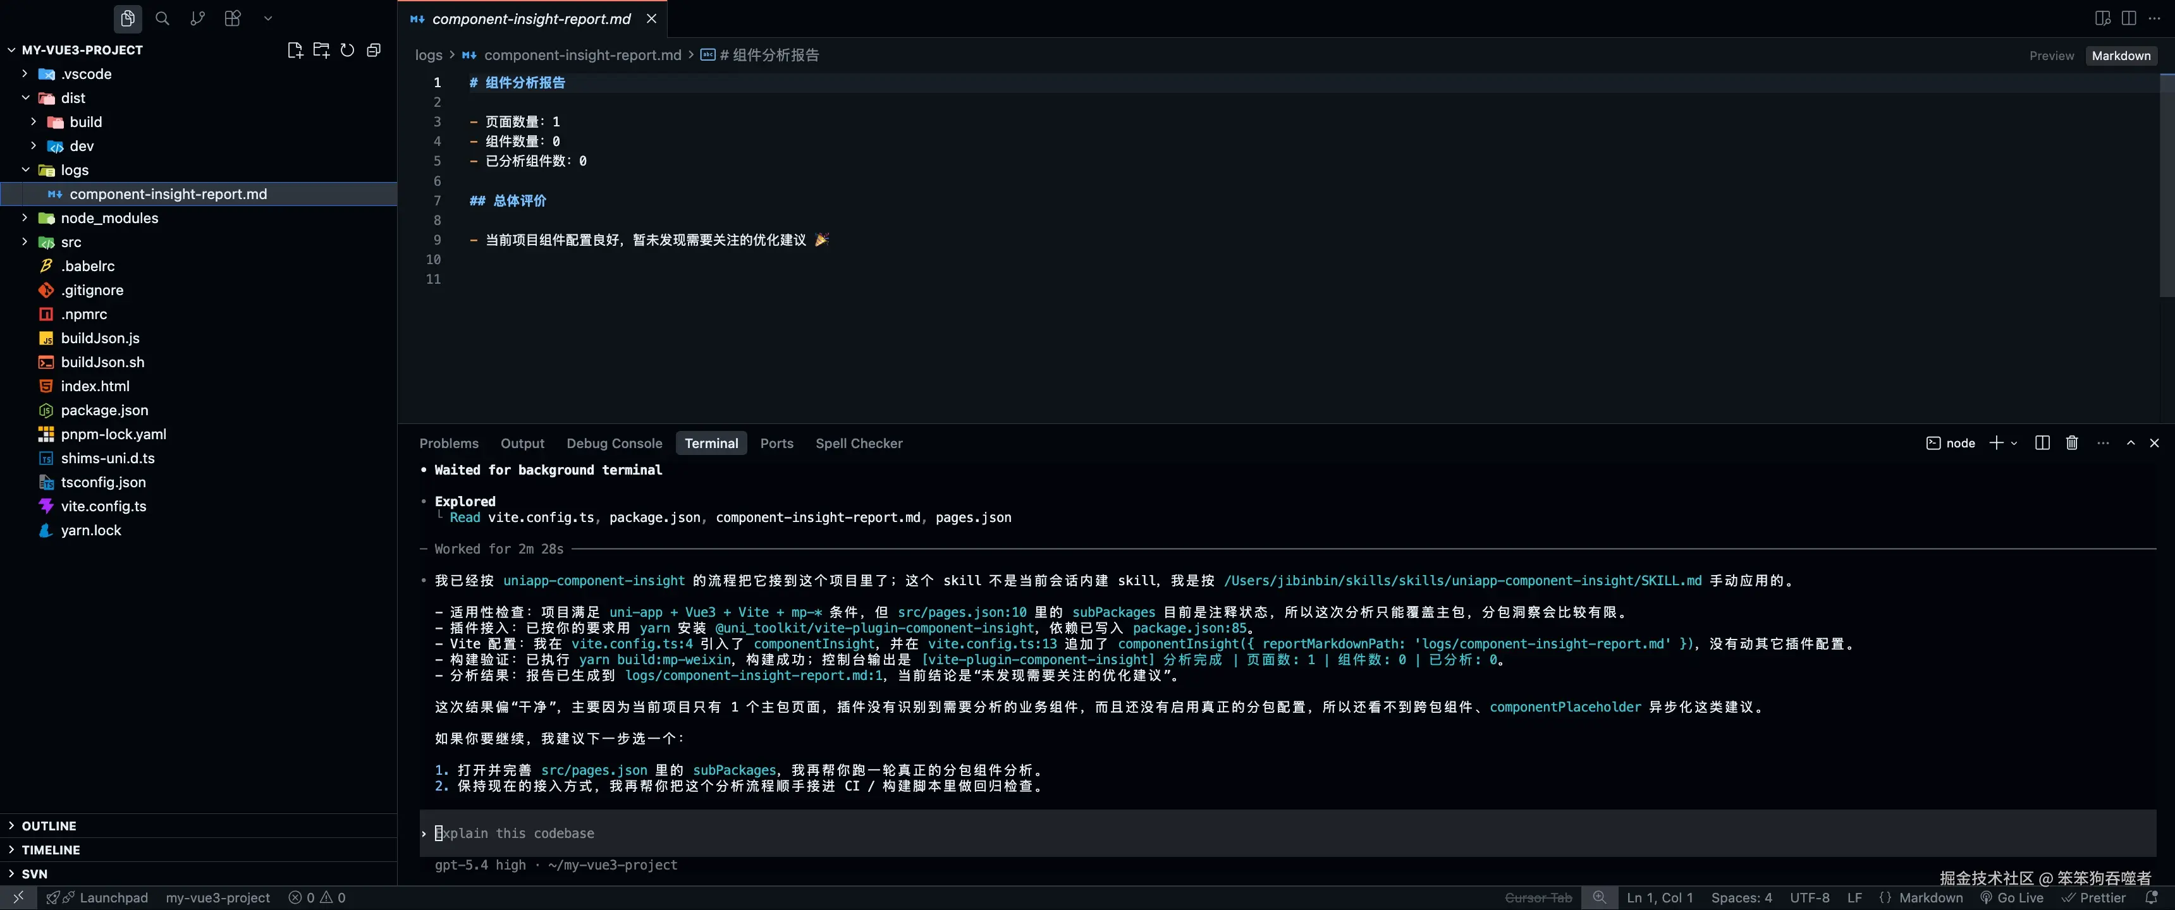This screenshot has height=910, width=2175.
Task: Refresh the explorer file tree
Action: (x=347, y=50)
